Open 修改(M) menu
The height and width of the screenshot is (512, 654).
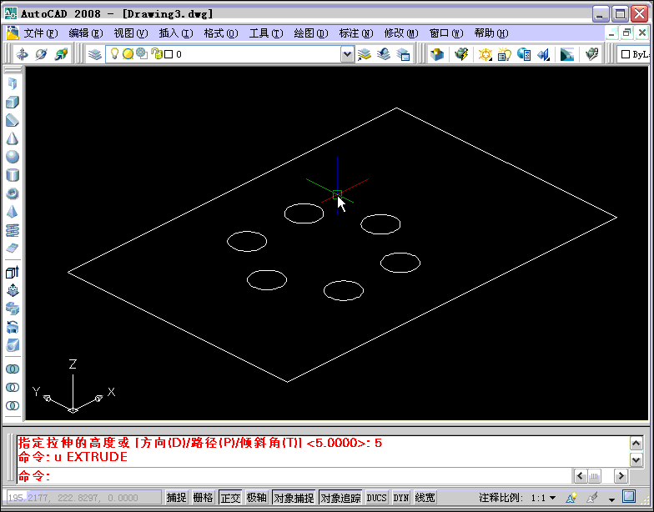click(400, 33)
